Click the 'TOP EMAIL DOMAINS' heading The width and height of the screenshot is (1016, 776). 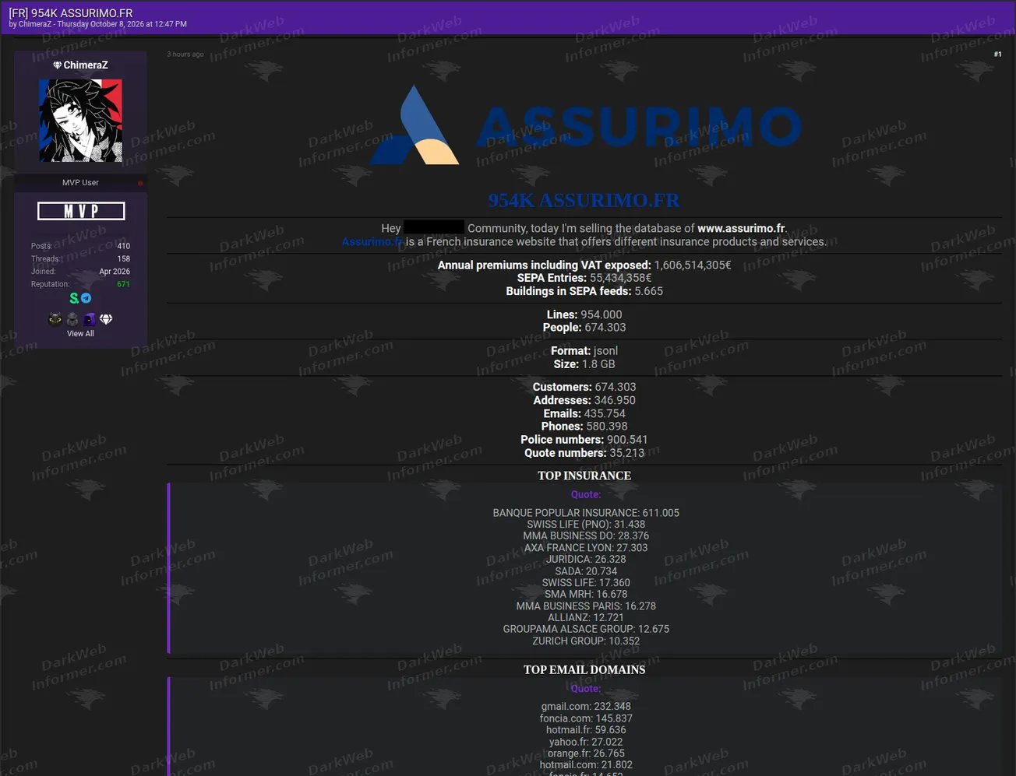584,669
